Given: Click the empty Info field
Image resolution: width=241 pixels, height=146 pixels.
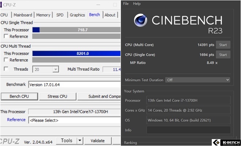Looking at the screenshot, I should (188, 130).
